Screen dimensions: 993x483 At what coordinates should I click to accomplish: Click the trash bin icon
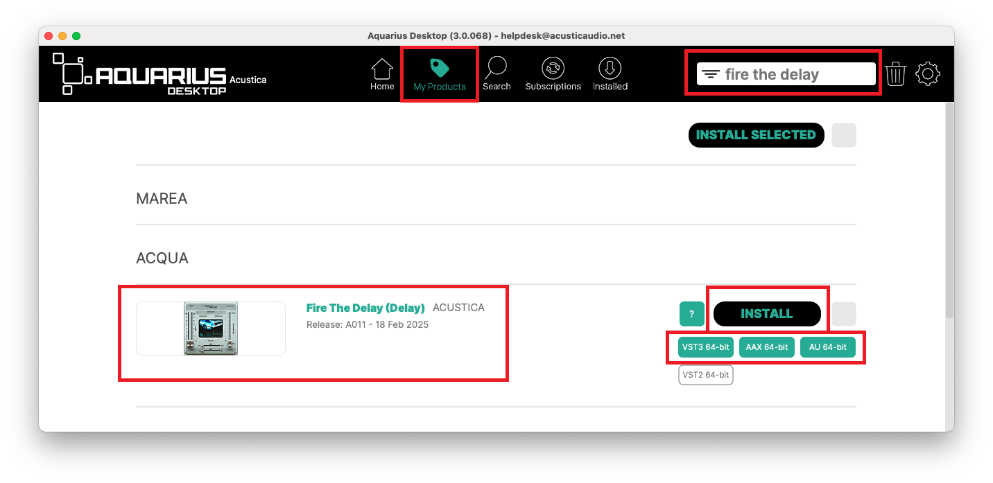pos(895,73)
